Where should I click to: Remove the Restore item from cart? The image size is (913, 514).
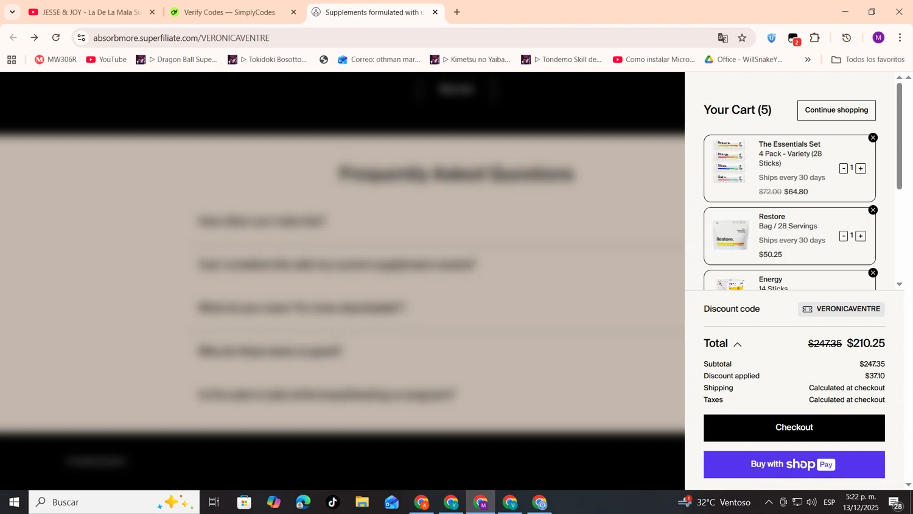873,210
